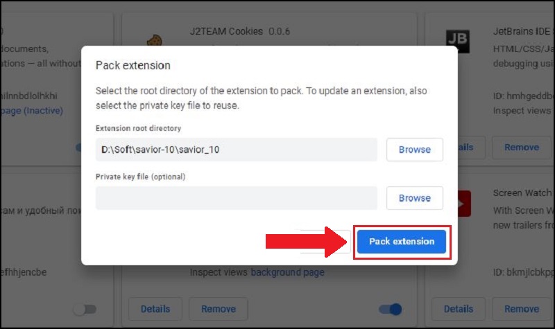This screenshot has width=555, height=329.
Task: Click the Private key file (optional) label
Action: pos(141,177)
